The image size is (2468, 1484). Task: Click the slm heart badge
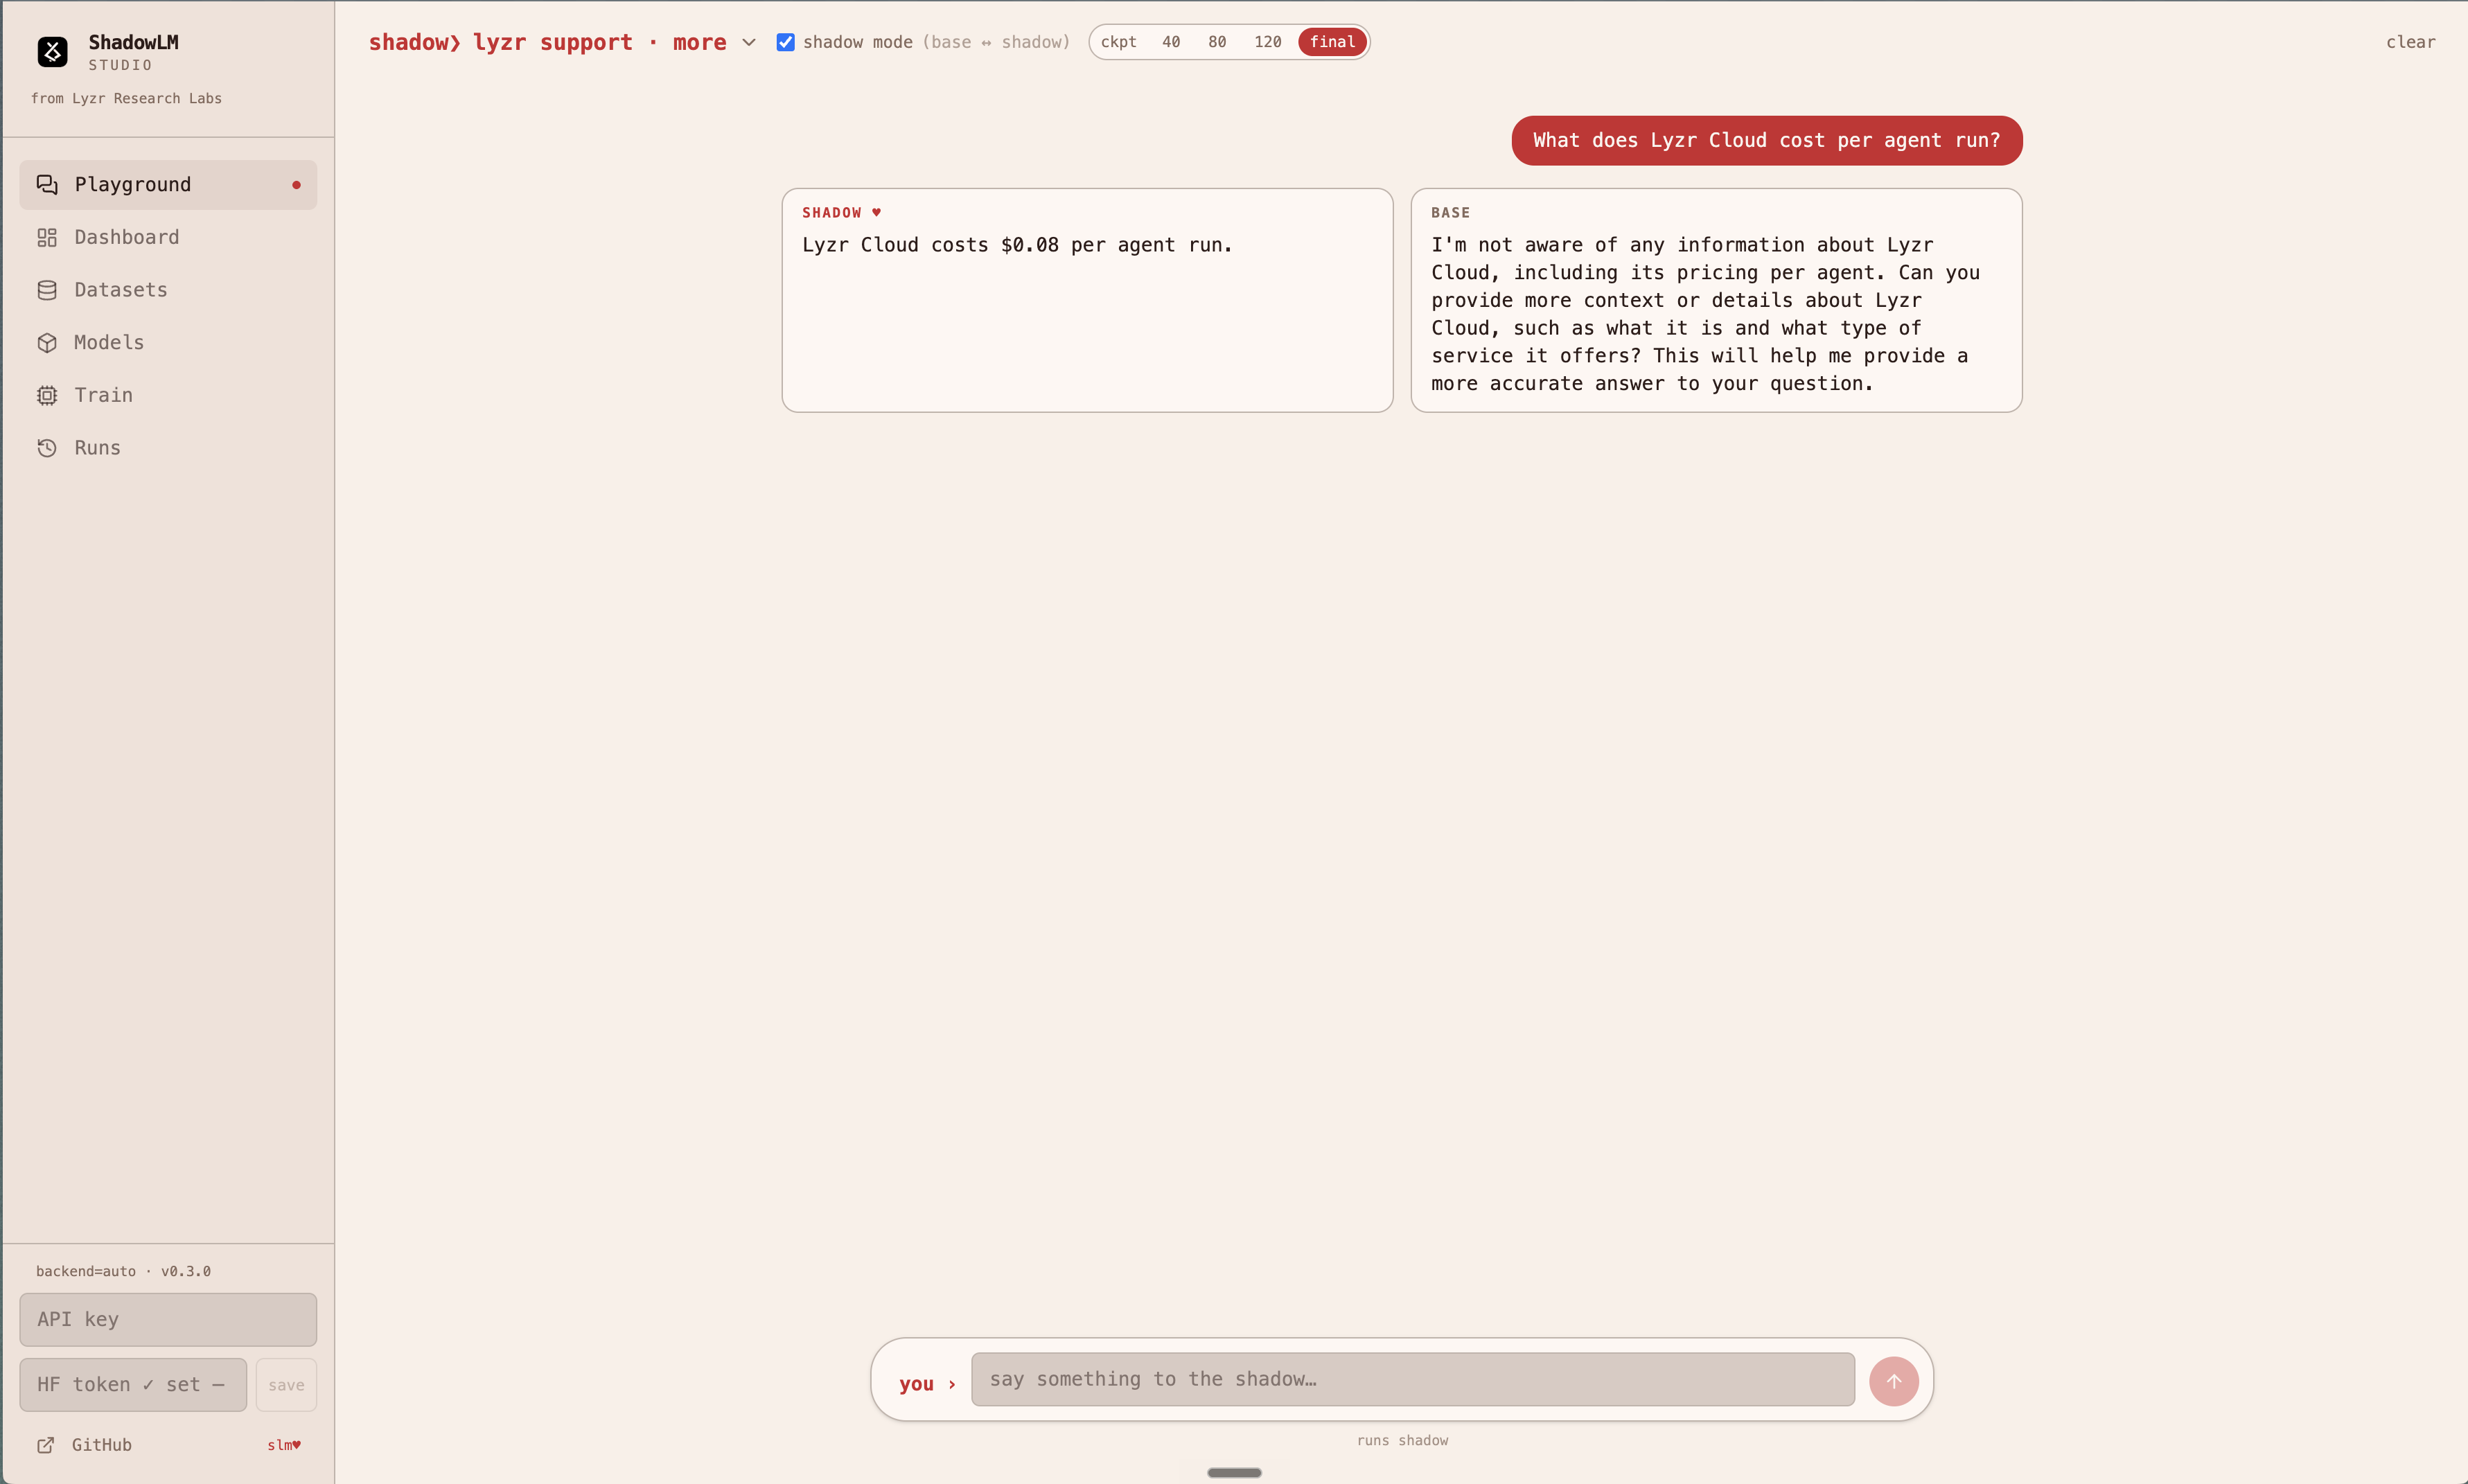click(284, 1445)
